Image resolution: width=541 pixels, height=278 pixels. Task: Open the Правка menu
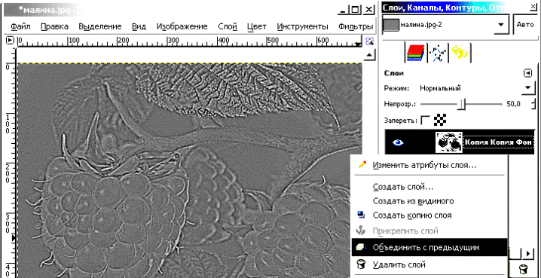[54, 26]
